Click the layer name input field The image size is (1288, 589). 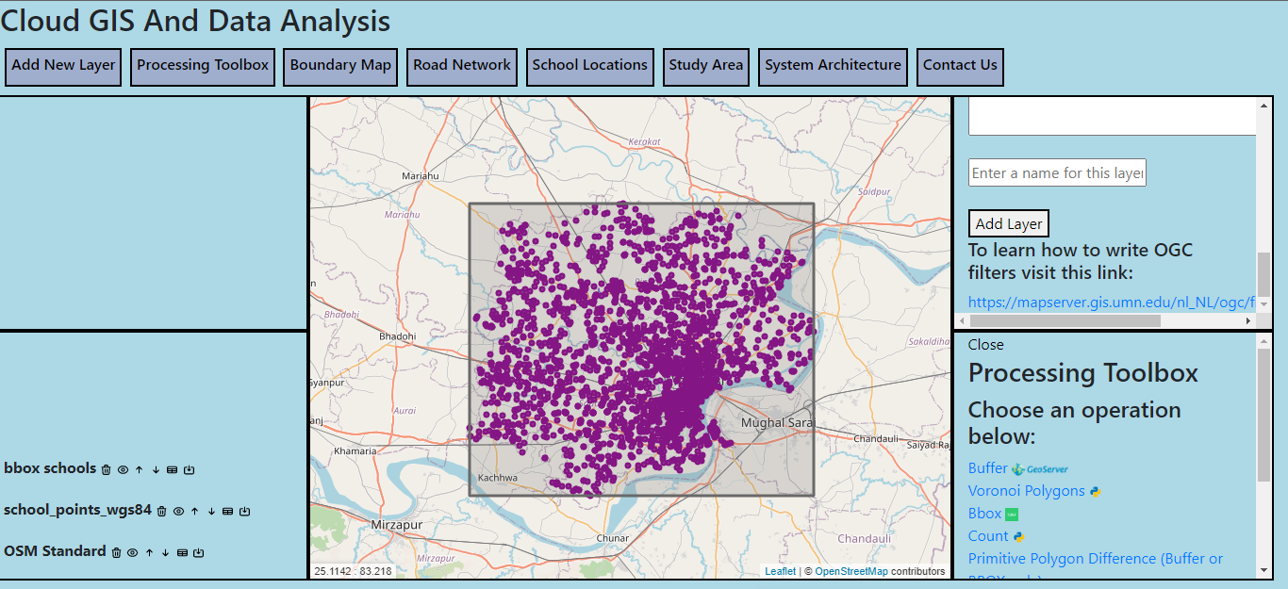pos(1057,172)
